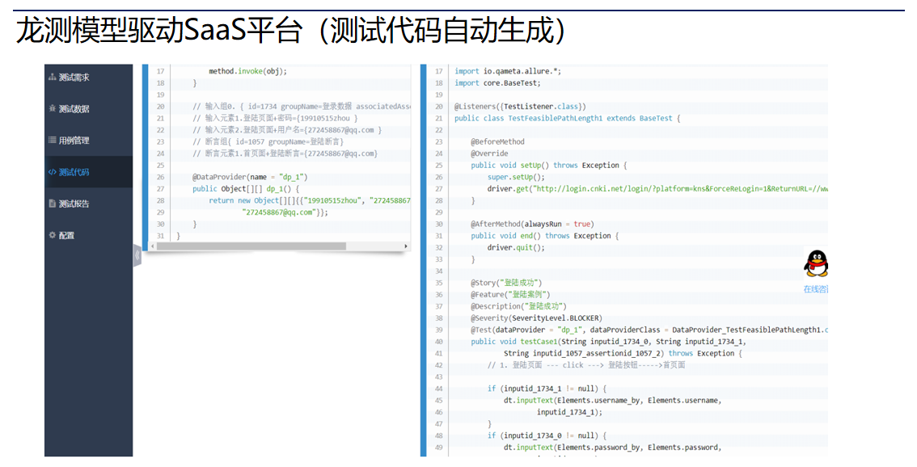The height and width of the screenshot is (467, 917).
Task: Click comment line "输入元素1.登陆页面+密码"
Action: [x=275, y=118]
